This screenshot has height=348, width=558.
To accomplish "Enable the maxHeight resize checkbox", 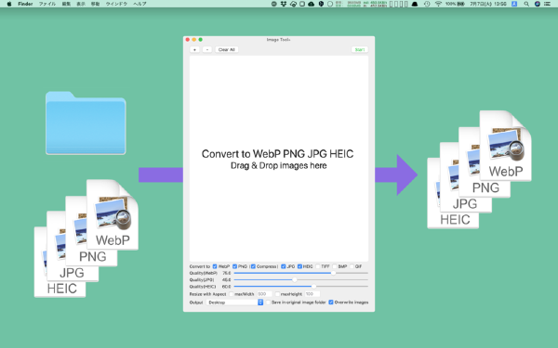I will (x=277, y=294).
